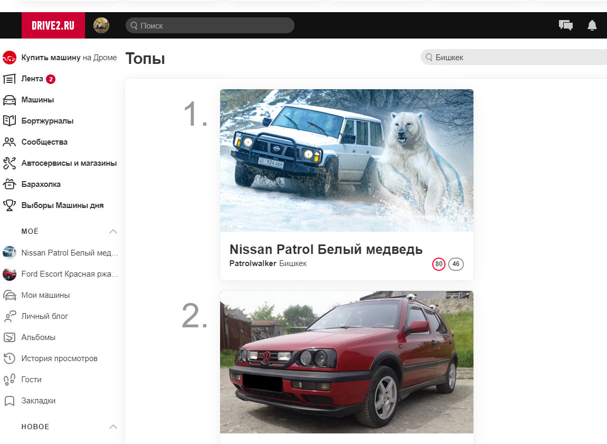Screen dimensions: 607x444
Task: Open Автосервисы и магазины section
Action: pos(69,163)
